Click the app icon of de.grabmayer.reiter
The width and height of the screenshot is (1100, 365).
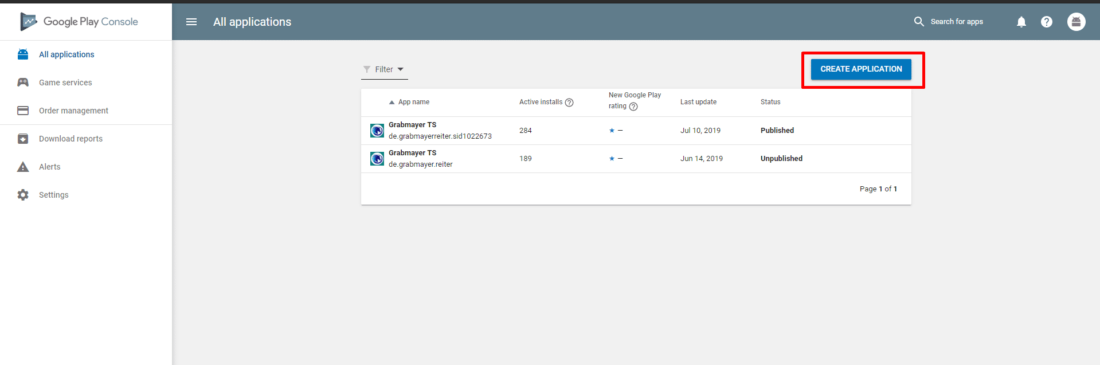pos(377,159)
